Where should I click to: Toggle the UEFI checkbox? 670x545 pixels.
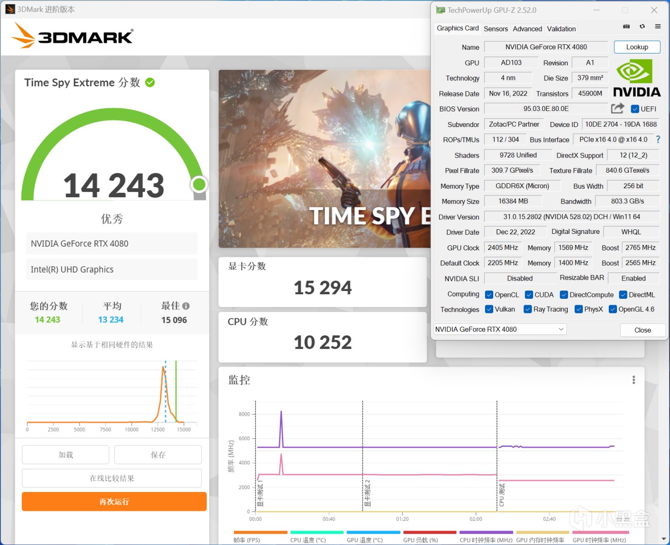point(635,109)
